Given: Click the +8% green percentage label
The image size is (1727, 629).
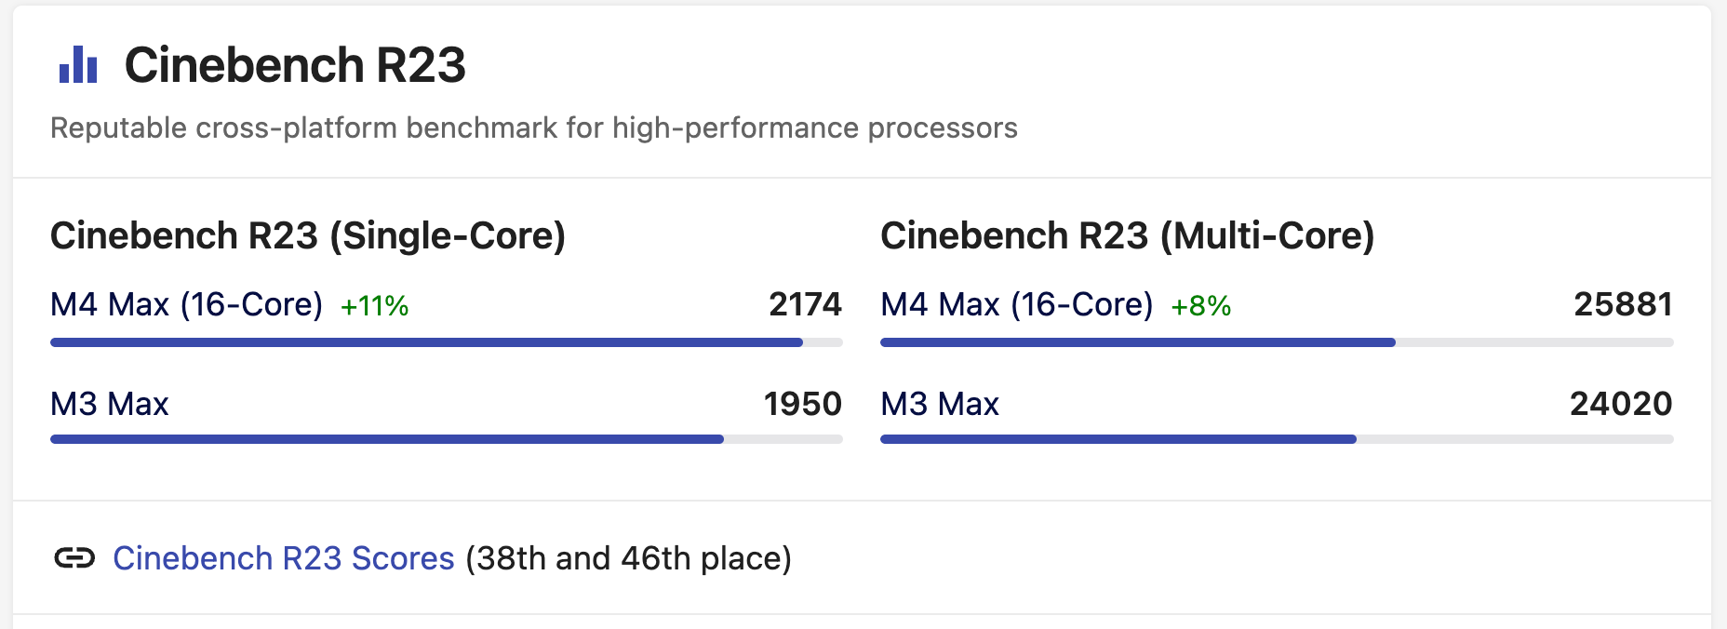Looking at the screenshot, I should click(1200, 306).
